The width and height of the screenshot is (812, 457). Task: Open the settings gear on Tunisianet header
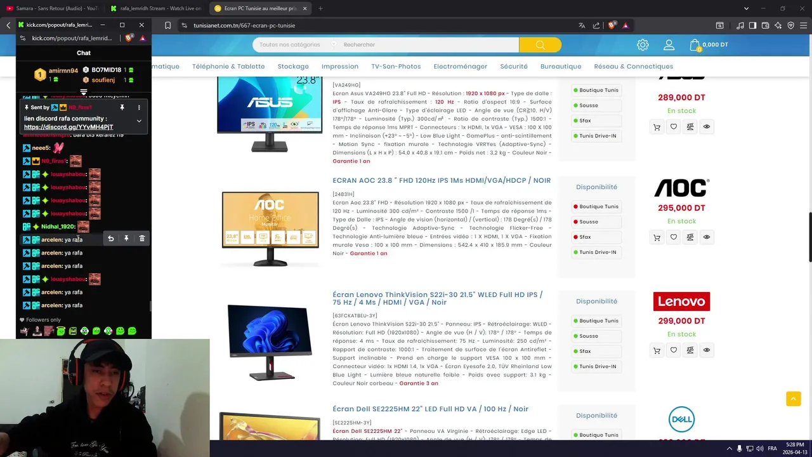(x=643, y=45)
